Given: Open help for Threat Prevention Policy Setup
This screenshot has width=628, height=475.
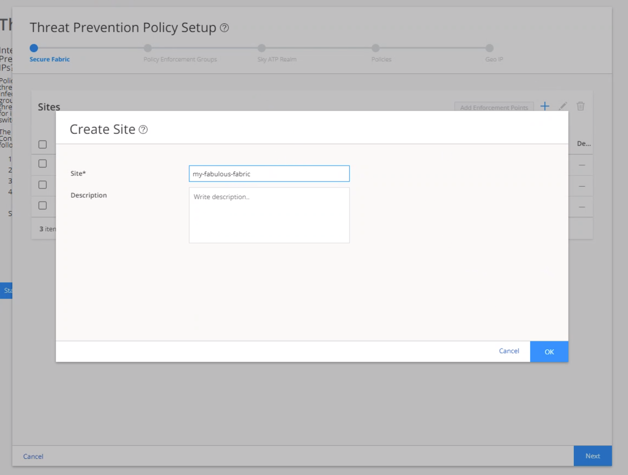Looking at the screenshot, I should [224, 28].
